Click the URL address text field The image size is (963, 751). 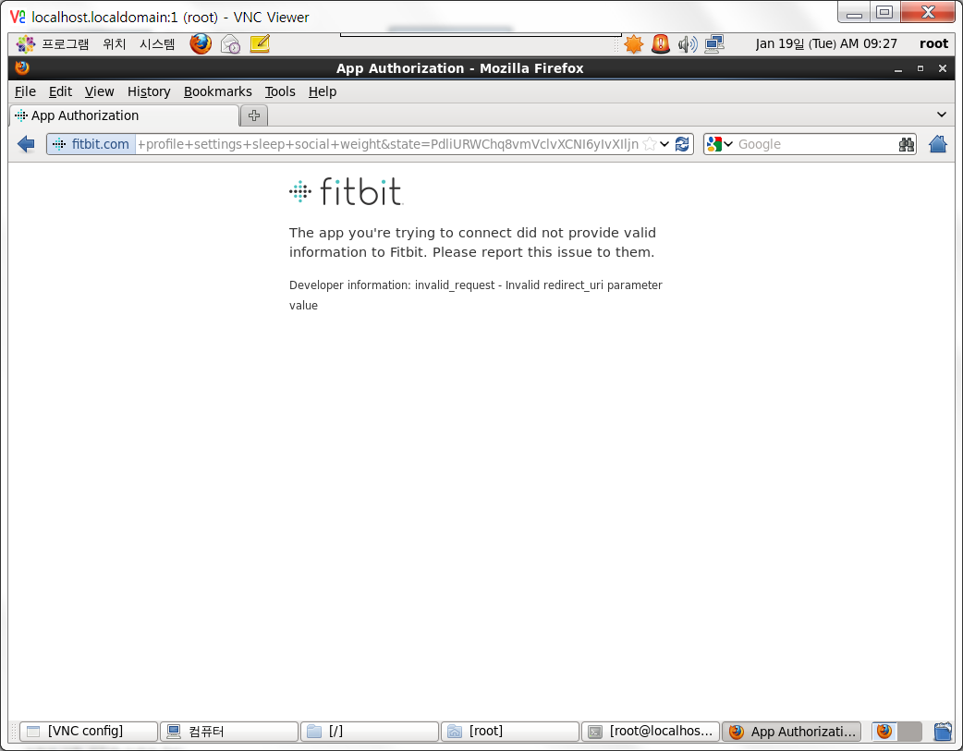pos(388,144)
